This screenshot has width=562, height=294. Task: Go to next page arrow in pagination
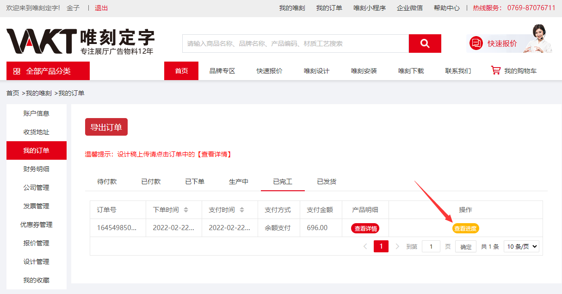click(x=397, y=246)
